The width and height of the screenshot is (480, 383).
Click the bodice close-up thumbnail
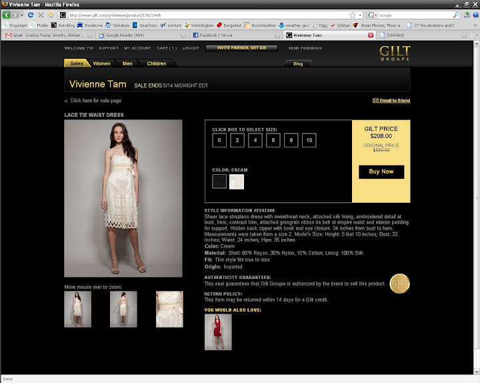(x=169, y=309)
